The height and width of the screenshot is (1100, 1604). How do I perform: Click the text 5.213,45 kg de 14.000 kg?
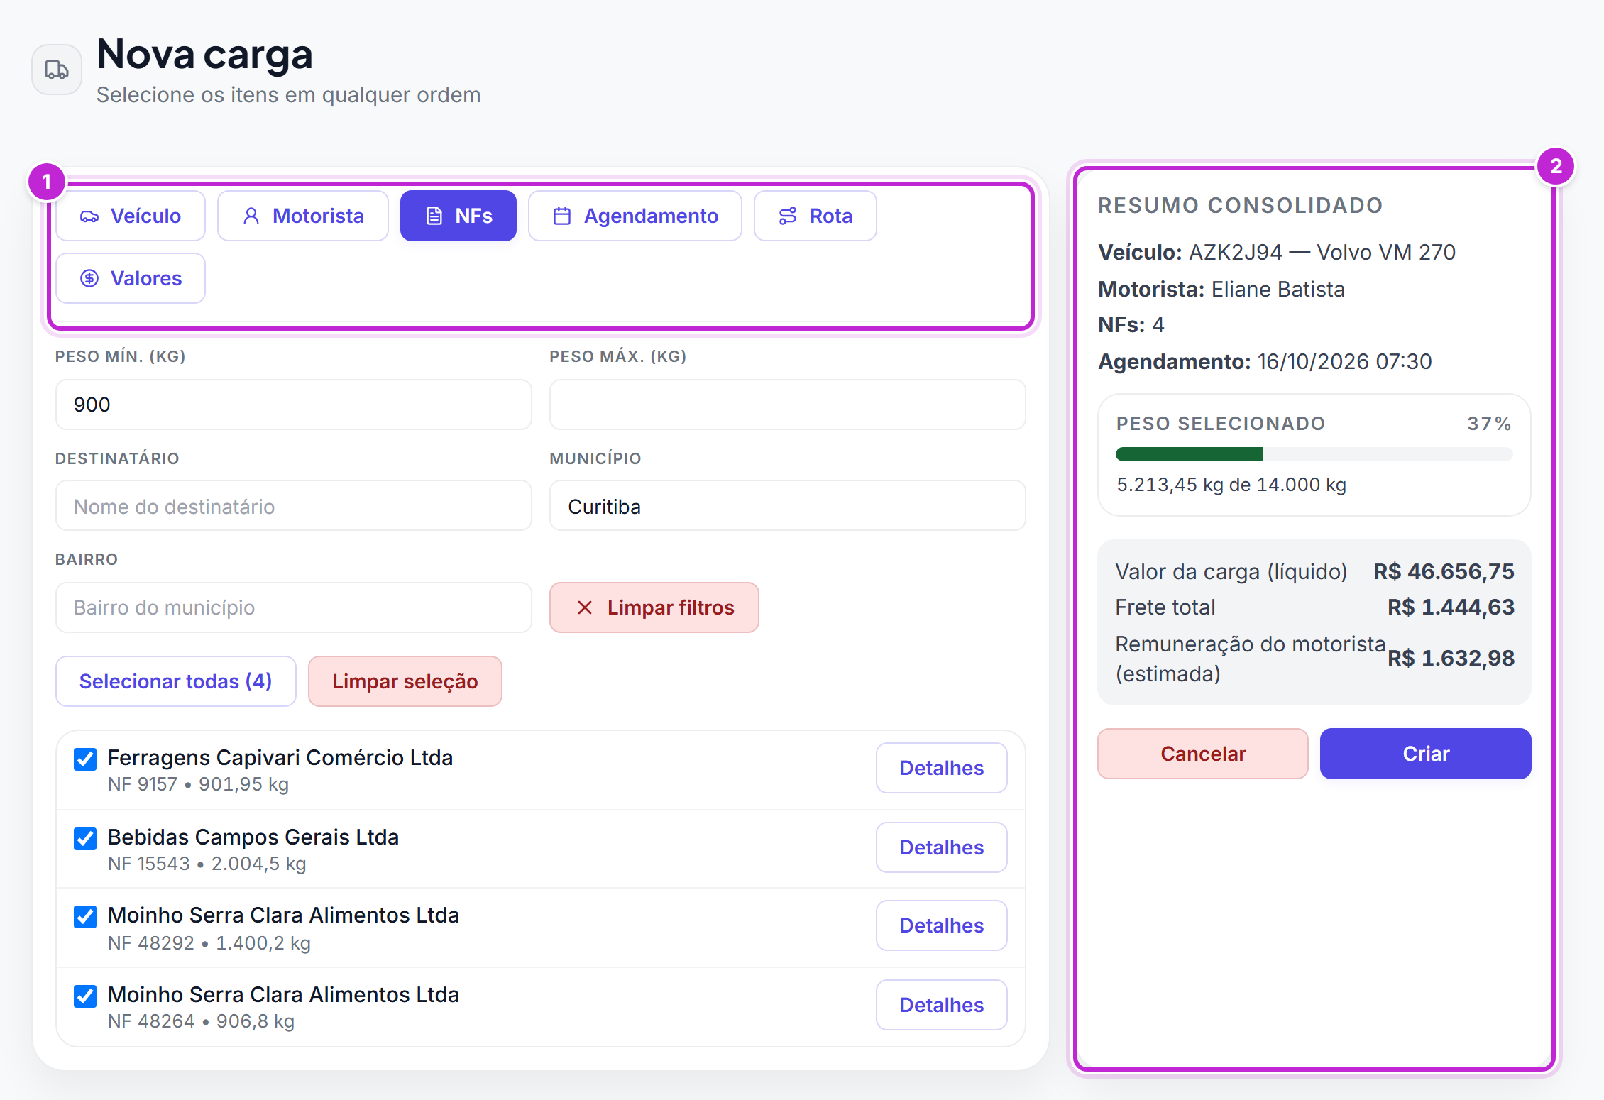[x=1231, y=485]
